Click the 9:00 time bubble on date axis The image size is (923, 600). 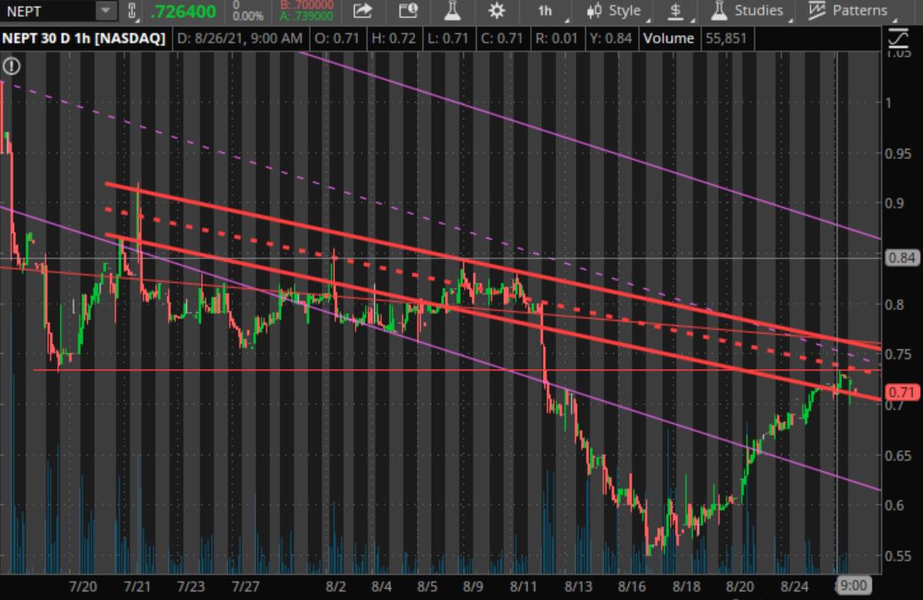853,586
